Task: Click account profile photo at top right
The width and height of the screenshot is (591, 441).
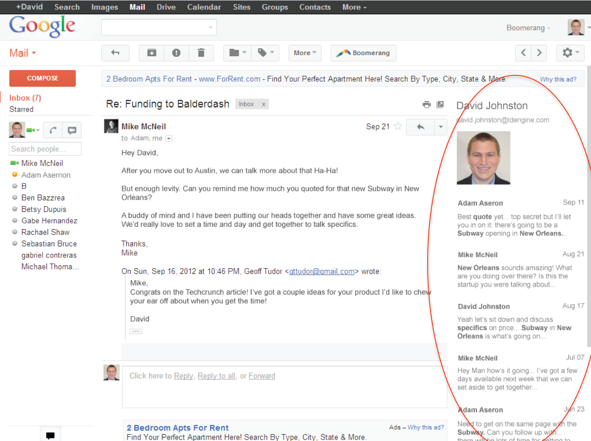Action: [x=576, y=27]
